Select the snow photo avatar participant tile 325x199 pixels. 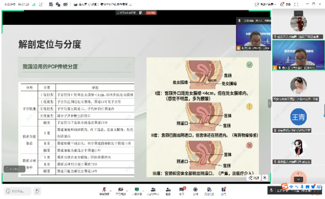point(298,24)
